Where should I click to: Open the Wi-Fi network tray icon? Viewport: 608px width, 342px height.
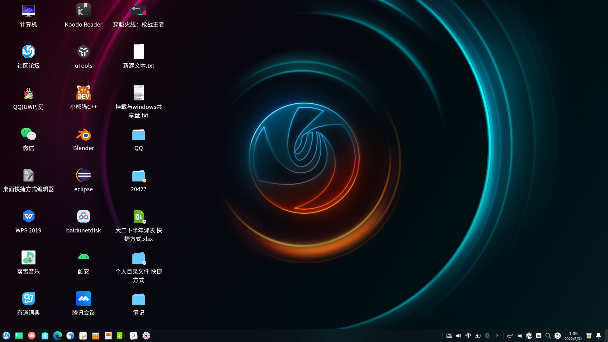(x=468, y=336)
